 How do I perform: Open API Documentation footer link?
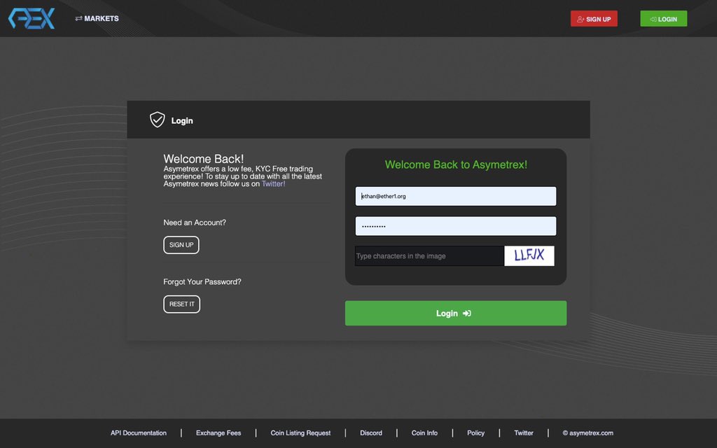pos(139,433)
